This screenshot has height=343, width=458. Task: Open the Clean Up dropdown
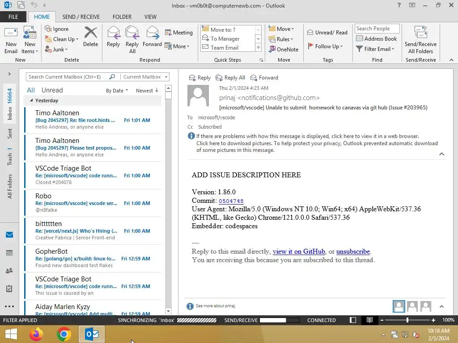(x=62, y=39)
